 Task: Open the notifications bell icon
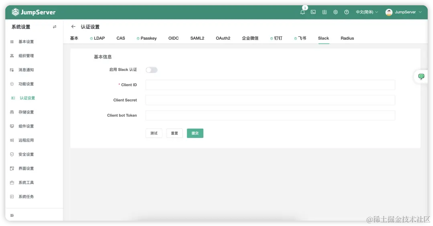click(303, 12)
